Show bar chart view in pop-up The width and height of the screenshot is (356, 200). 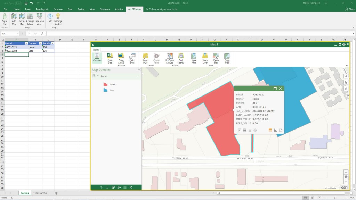(275, 130)
